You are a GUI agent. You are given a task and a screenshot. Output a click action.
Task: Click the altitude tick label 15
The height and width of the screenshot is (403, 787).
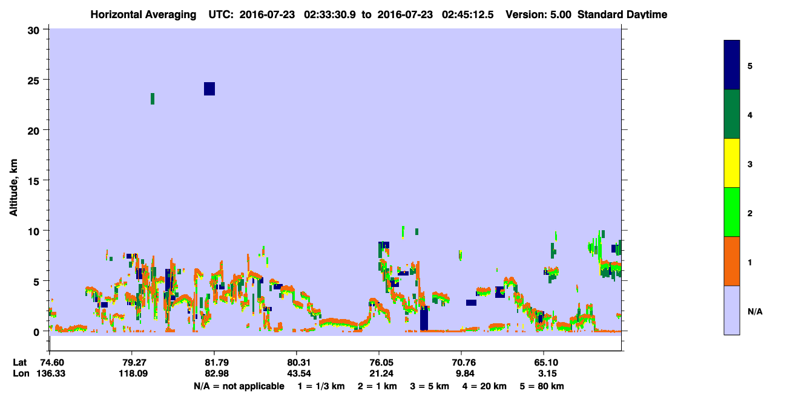point(35,181)
